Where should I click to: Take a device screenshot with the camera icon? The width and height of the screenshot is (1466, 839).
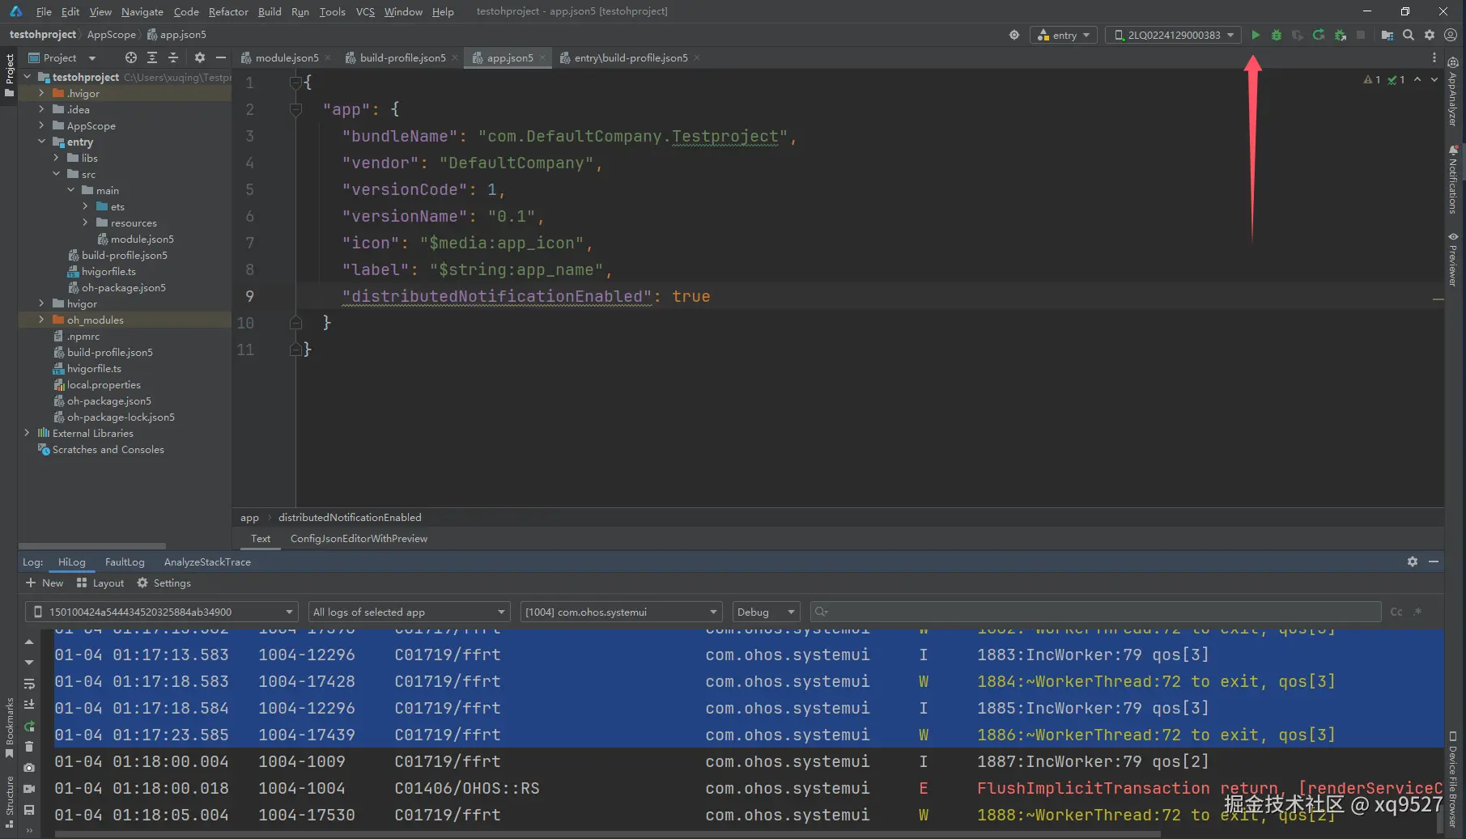pyautogui.click(x=29, y=767)
